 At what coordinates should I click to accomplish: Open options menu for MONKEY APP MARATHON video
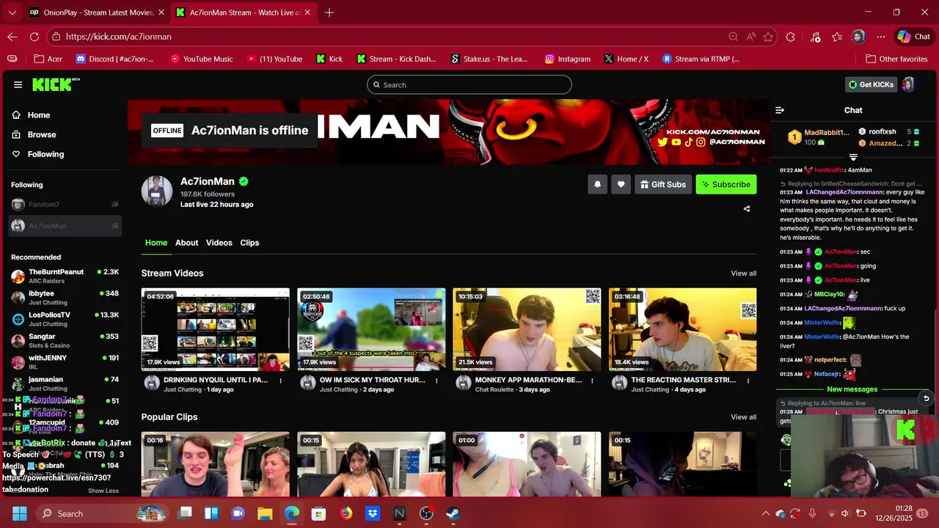592,381
